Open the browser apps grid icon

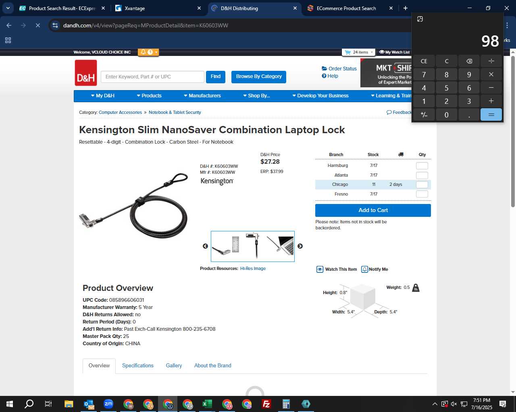pyautogui.click(x=8, y=40)
